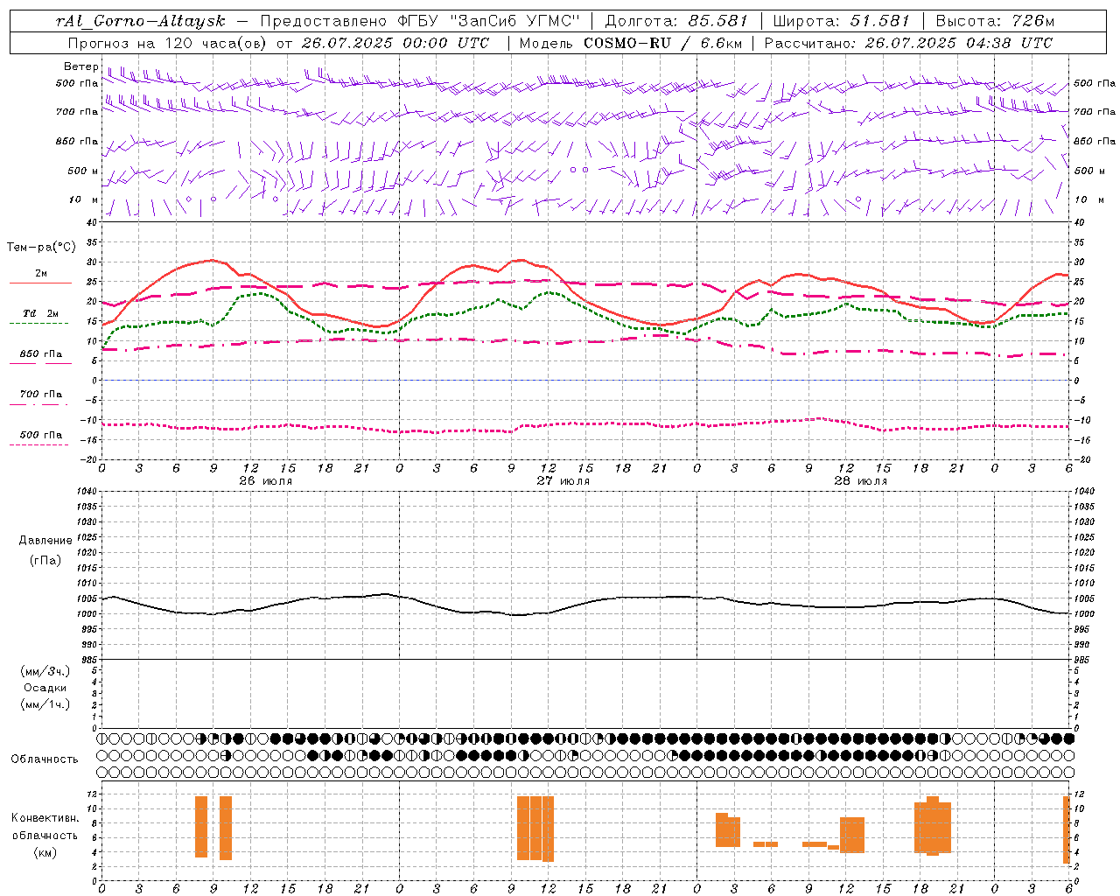Click the left 500 гПа wind level label

(x=77, y=83)
